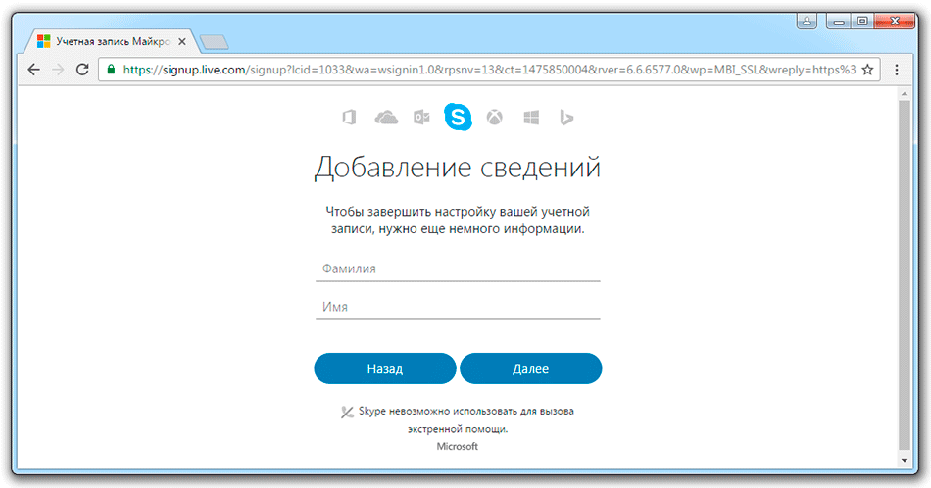Viewport: 931px width, 488px height.
Task: Click the OneDrive cloud icon
Action: pyautogui.click(x=386, y=118)
